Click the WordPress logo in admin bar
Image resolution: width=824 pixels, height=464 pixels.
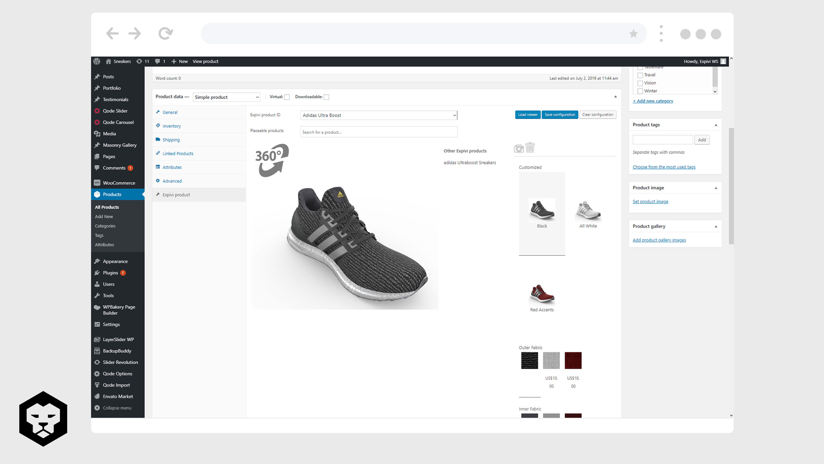tap(97, 61)
